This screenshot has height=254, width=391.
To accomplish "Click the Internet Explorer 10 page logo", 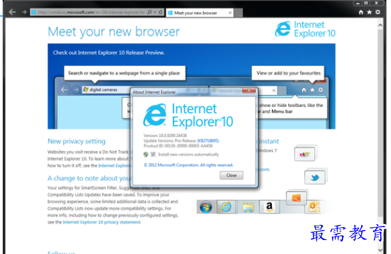I will point(305,29).
